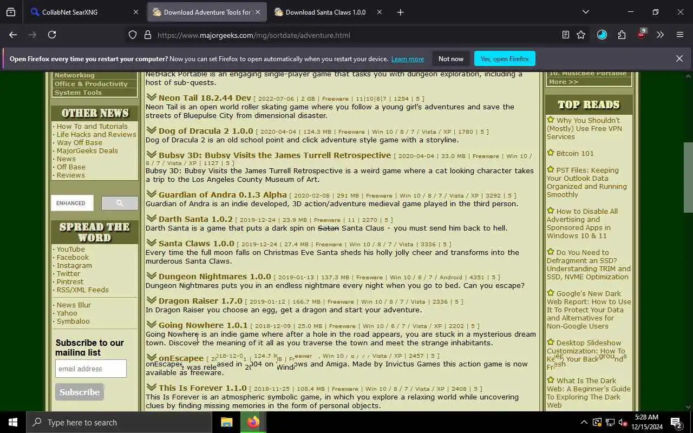Image resolution: width=693 pixels, height=433 pixels.
Task: Click the taskbar clock showing 5:28 AM
Action: [646, 422]
